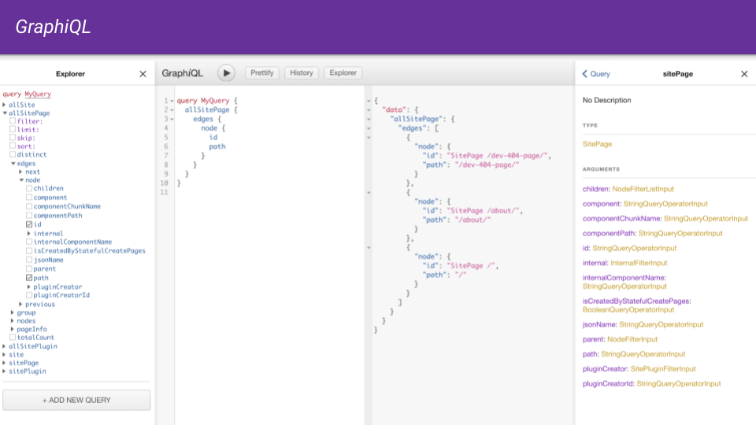756x425 pixels.
Task: Click line number 10 in editor gutter
Action: pyautogui.click(x=165, y=183)
